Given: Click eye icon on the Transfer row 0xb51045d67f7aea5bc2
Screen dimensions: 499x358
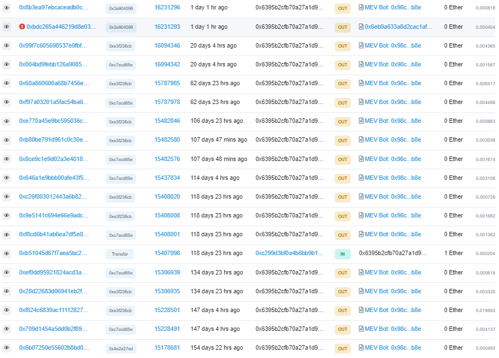Looking at the screenshot, I should [7, 253].
